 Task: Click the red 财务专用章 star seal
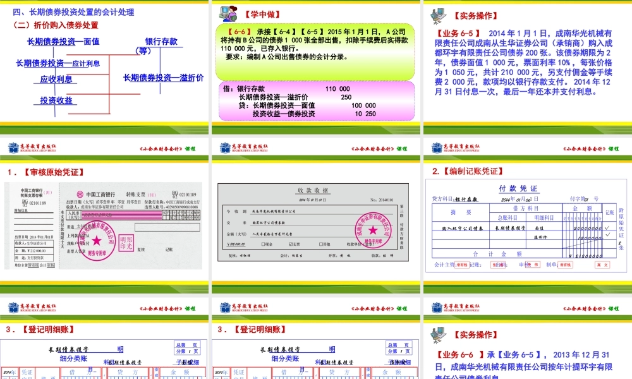click(x=97, y=241)
